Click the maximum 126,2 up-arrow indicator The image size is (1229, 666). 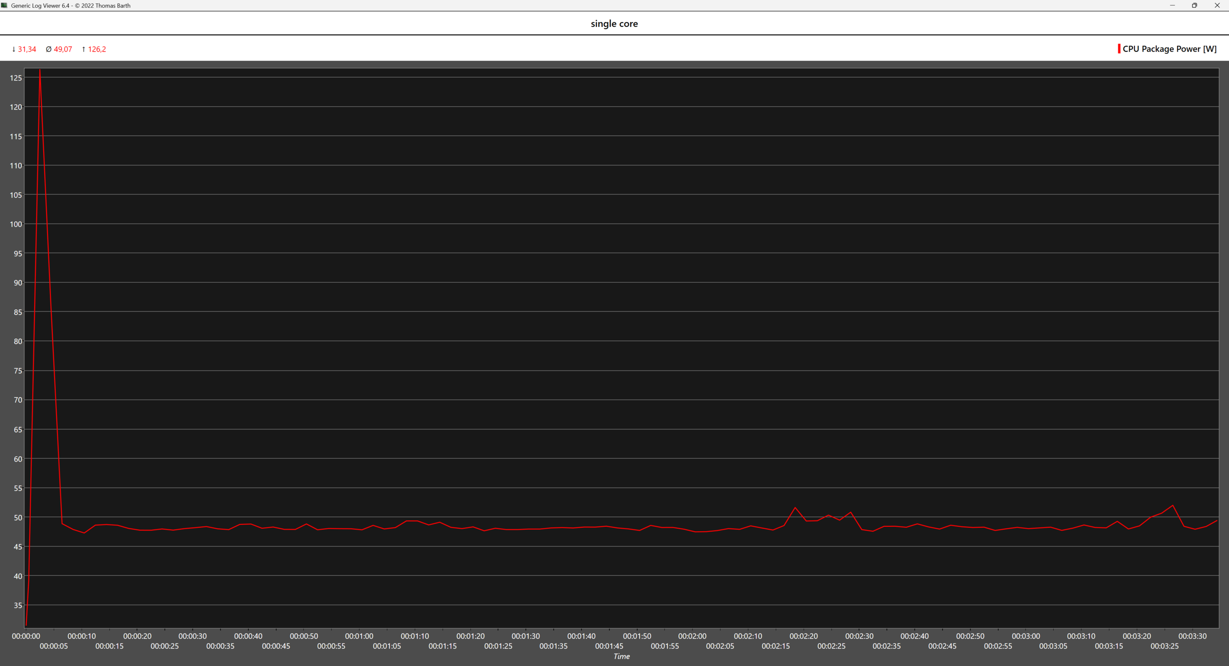click(84, 49)
